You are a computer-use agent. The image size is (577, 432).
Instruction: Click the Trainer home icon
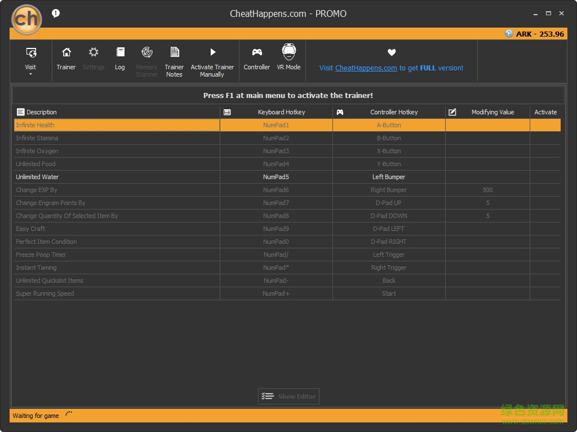click(66, 53)
